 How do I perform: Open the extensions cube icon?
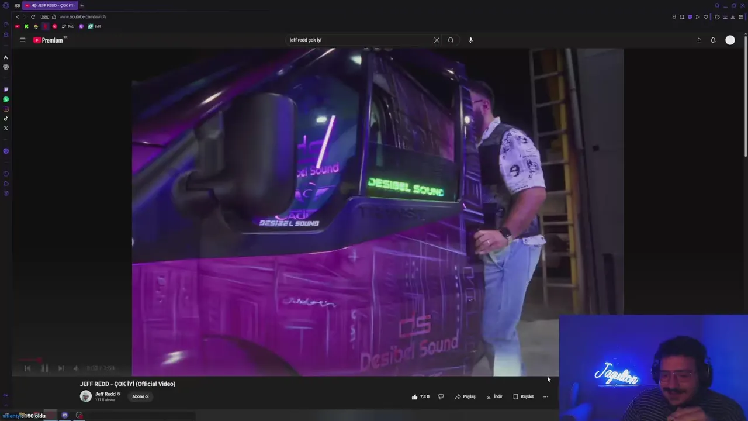tap(717, 17)
